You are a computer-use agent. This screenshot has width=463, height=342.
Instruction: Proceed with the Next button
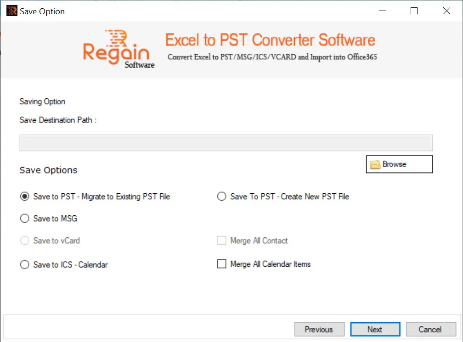point(375,329)
